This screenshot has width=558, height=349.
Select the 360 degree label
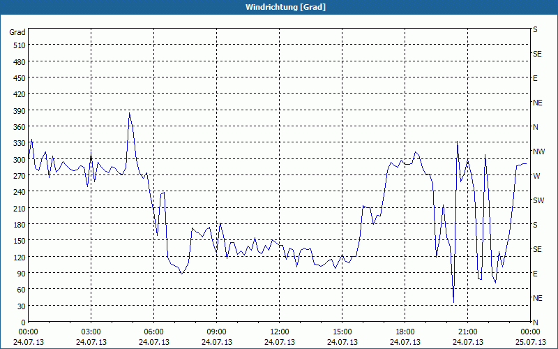pyautogui.click(x=20, y=127)
